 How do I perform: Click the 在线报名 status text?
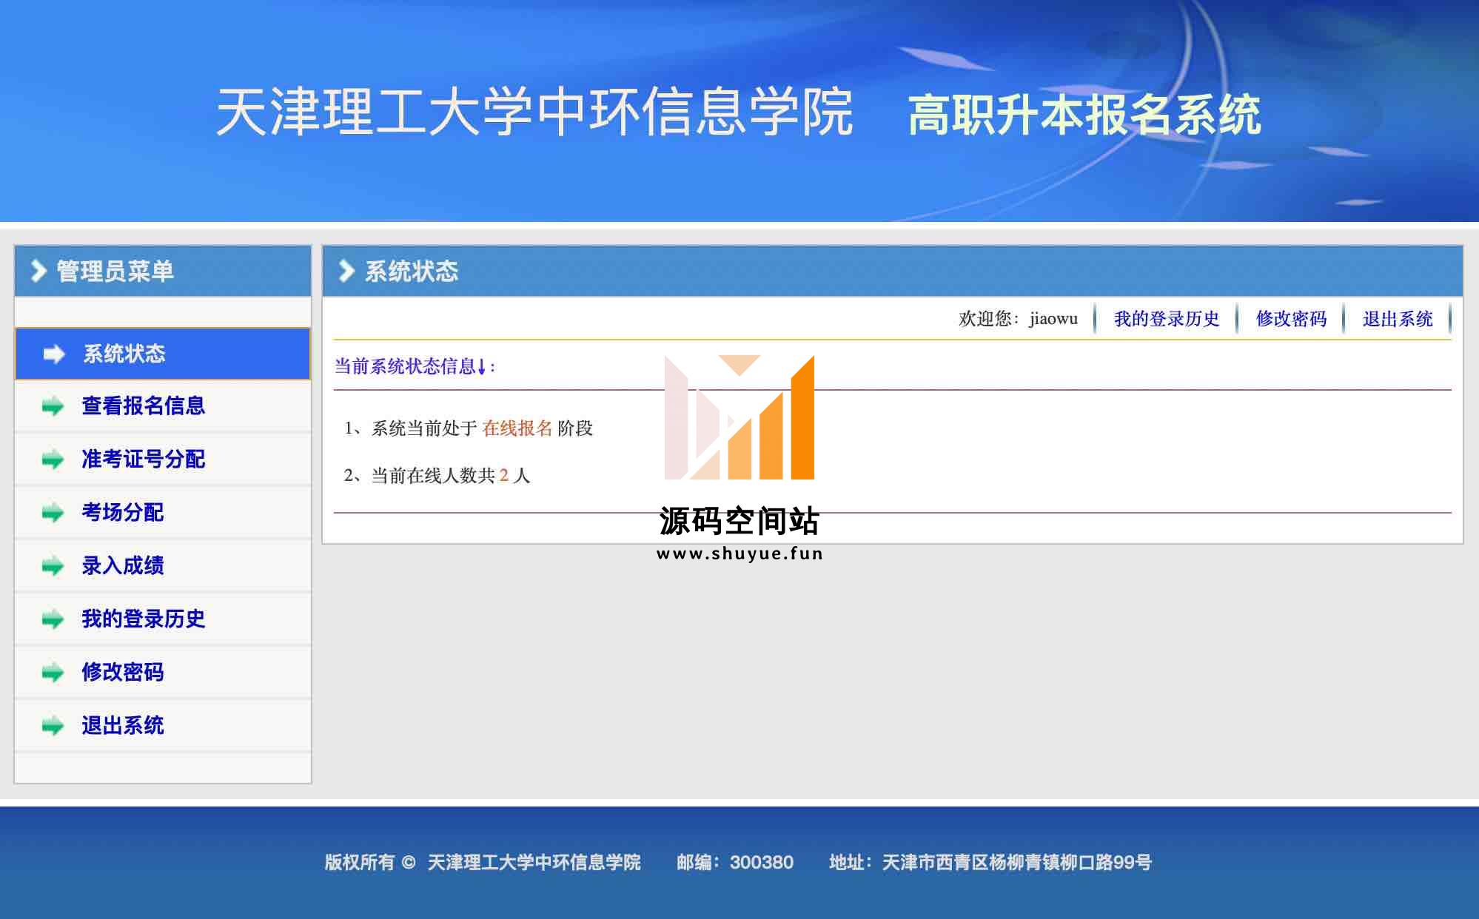coord(517,428)
